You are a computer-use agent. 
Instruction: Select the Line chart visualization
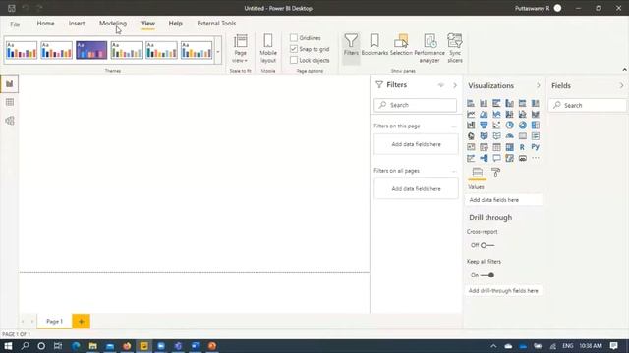(471, 115)
